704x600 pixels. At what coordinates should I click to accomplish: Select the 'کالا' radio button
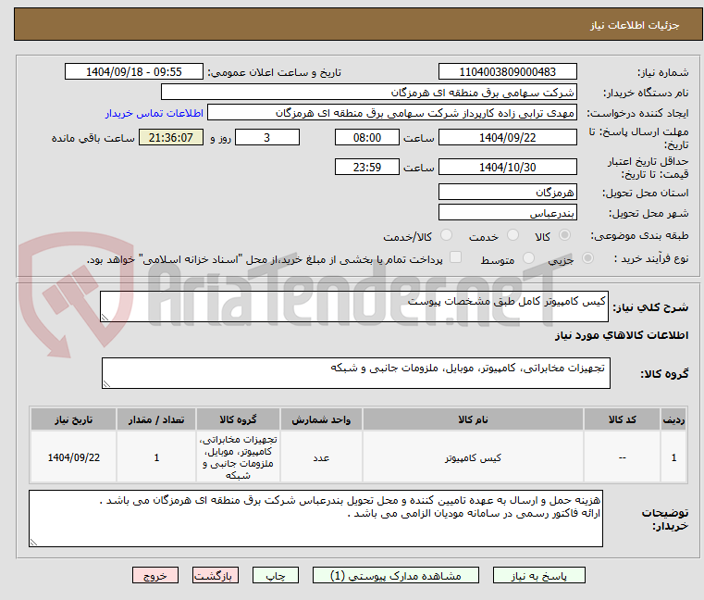(x=564, y=235)
